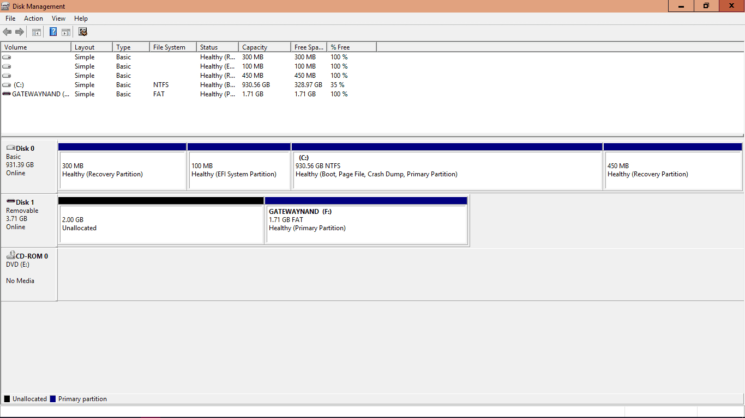Image resolution: width=745 pixels, height=418 pixels.
Task: Click the blue Primary partition legend swatch
Action: pos(53,399)
